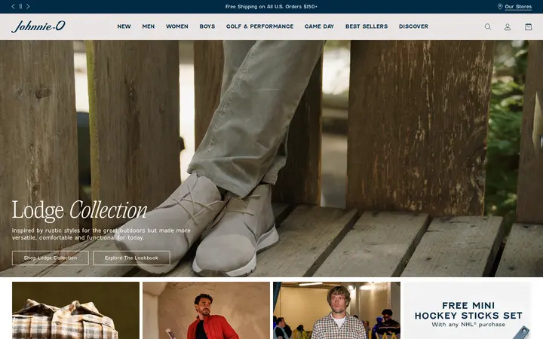Click Explore The Lookbook button
Image resolution: width=543 pixels, height=339 pixels.
click(131, 258)
